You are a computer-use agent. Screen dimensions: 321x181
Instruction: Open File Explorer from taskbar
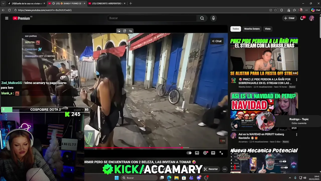click(177, 178)
